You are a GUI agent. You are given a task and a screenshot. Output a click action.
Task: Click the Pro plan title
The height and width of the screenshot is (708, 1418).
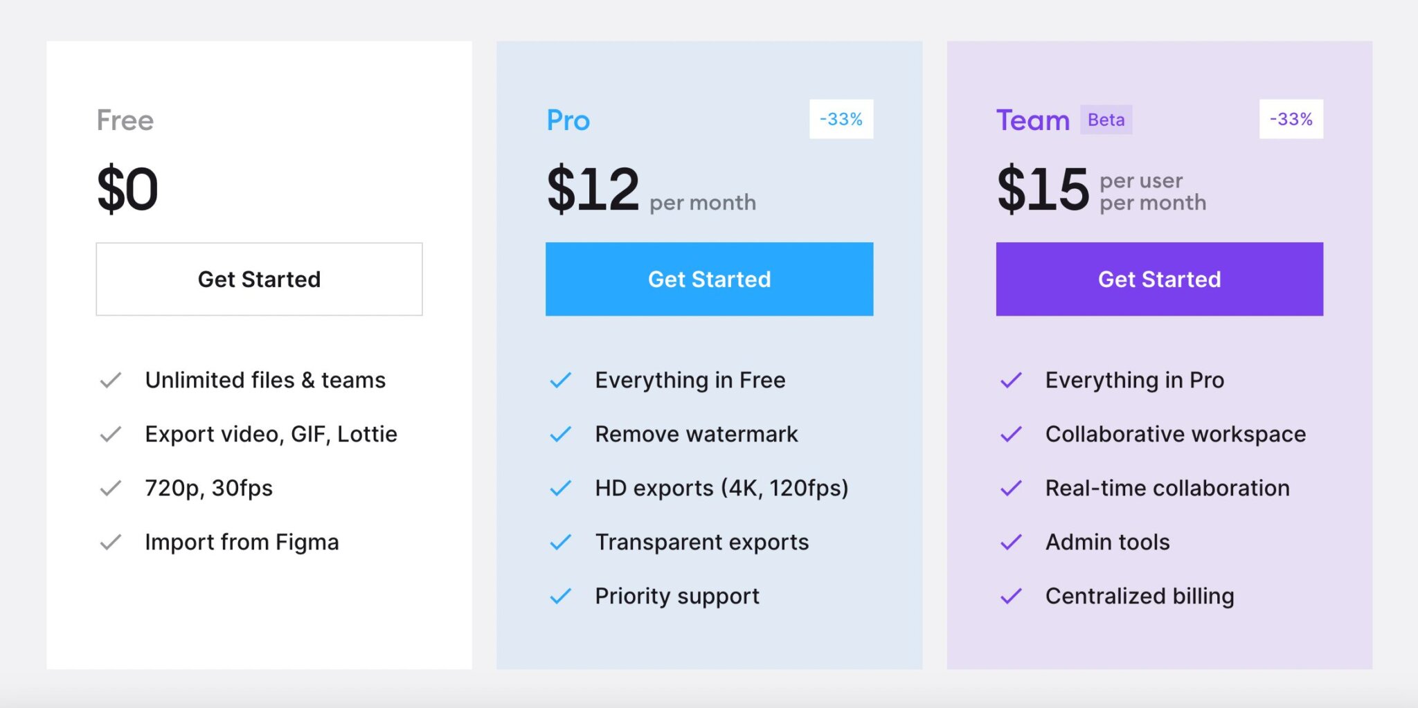point(568,120)
